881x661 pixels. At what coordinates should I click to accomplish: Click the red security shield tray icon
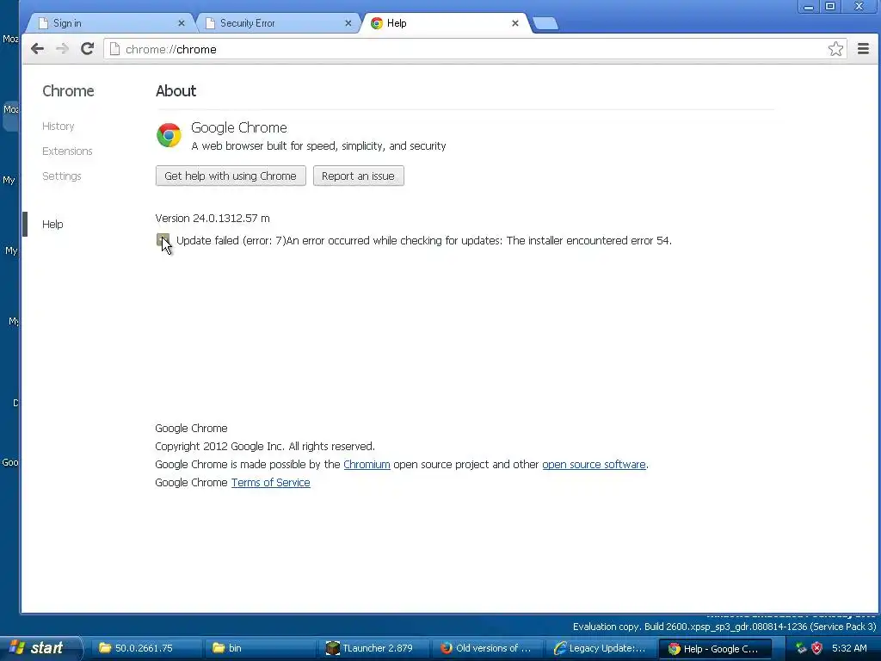(817, 648)
